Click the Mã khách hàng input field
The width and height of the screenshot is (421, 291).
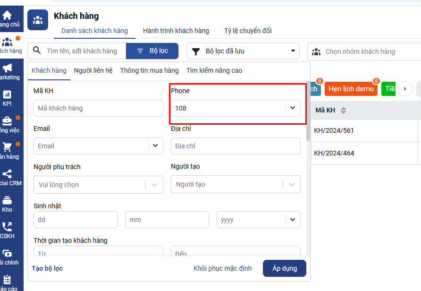click(x=98, y=108)
